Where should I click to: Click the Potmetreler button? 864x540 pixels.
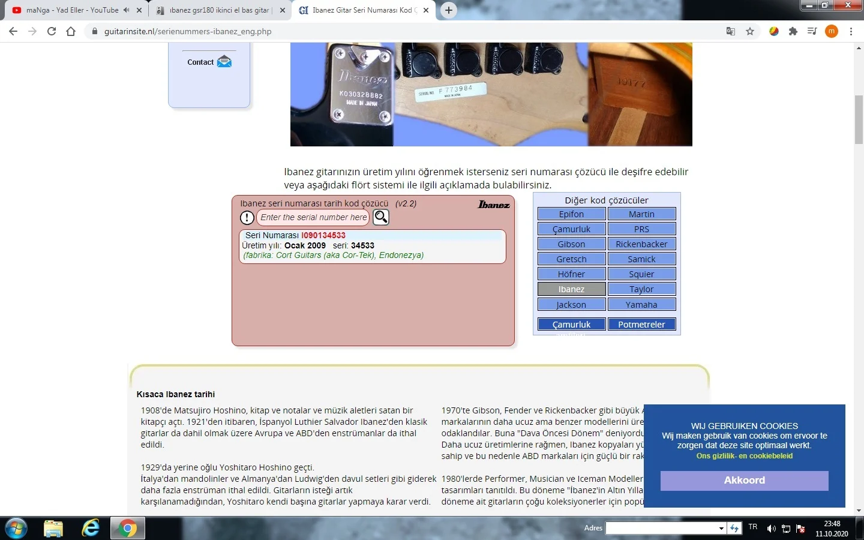click(641, 325)
